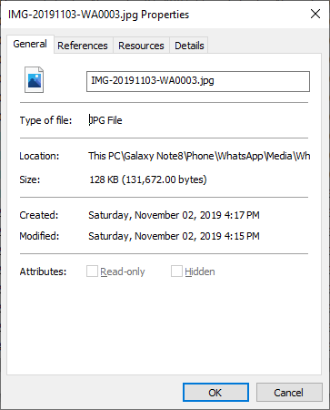Toggle the Hidden attribute checkbox
Viewport: 330px width, 410px height.
[x=176, y=272]
